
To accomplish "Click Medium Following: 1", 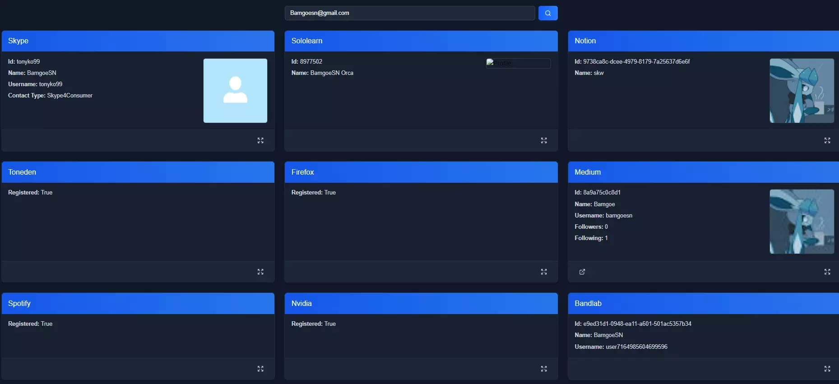I will point(591,238).
